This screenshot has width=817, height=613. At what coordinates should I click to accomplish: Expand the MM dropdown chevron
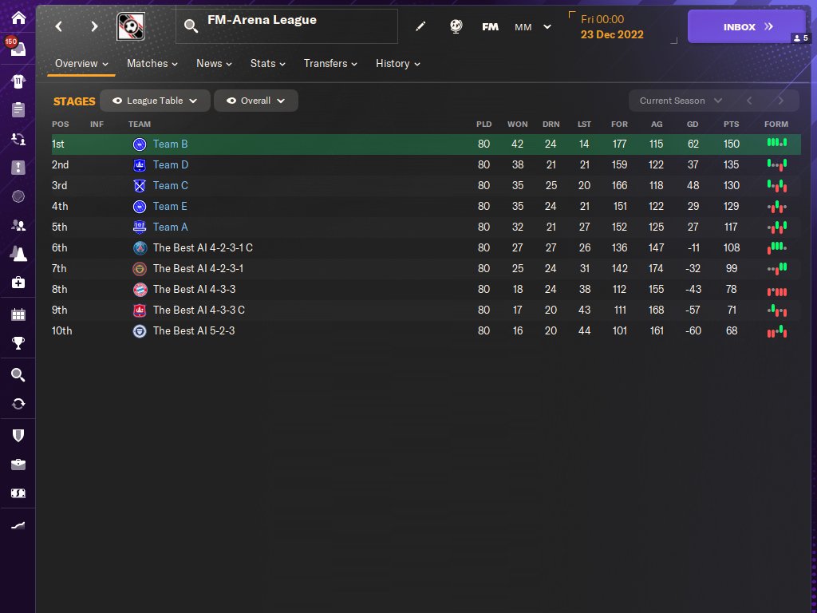pos(547,26)
